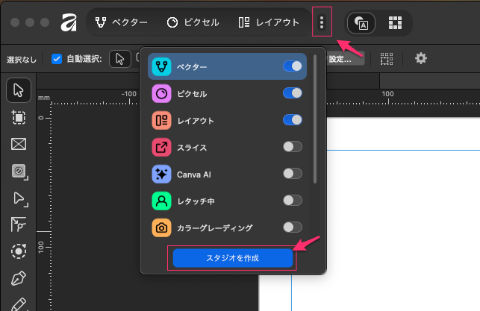Viewport: 480px width, 311px height.
Task: Enable the スライス studio toggle
Action: [293, 147]
